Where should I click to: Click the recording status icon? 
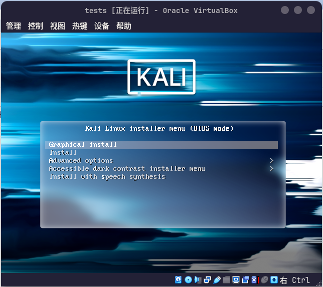coord(246,280)
